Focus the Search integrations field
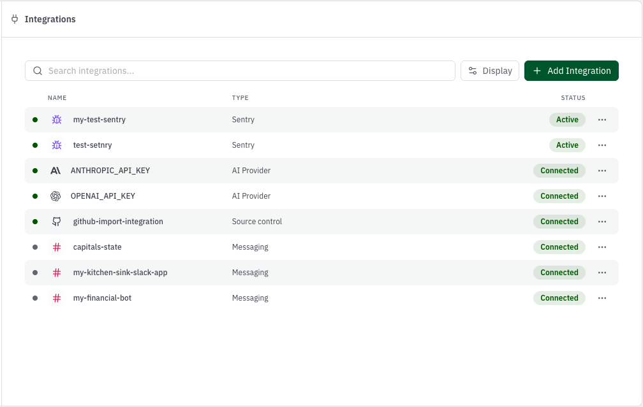Viewport: 643px width, 407px height. (x=240, y=71)
